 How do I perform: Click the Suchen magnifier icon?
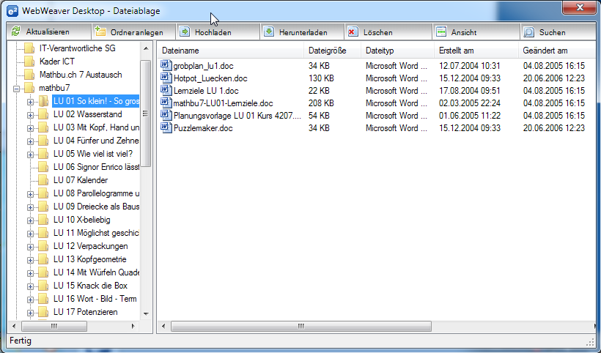click(529, 32)
